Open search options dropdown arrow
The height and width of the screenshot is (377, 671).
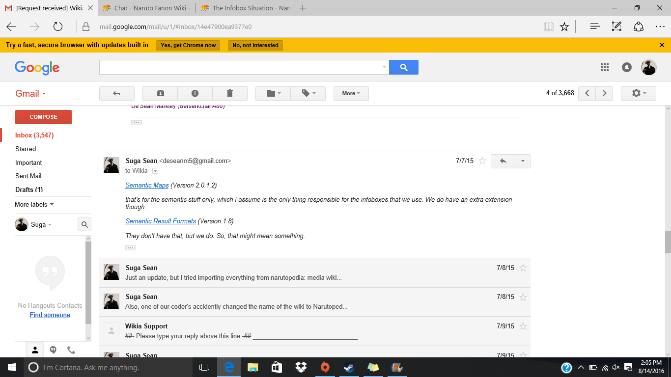pos(384,67)
